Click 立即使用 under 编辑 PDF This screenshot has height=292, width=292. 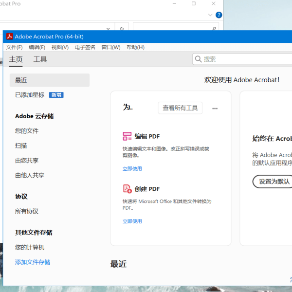(x=132, y=169)
